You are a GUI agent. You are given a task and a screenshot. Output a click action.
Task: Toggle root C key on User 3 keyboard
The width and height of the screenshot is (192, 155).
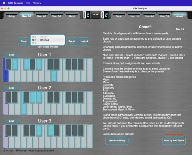[5, 142]
